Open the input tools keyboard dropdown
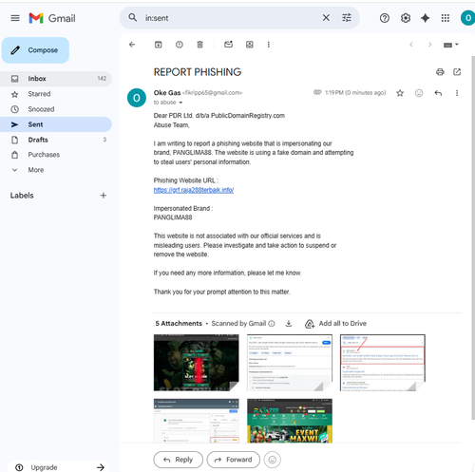This screenshot has height=472, width=475. (451, 45)
